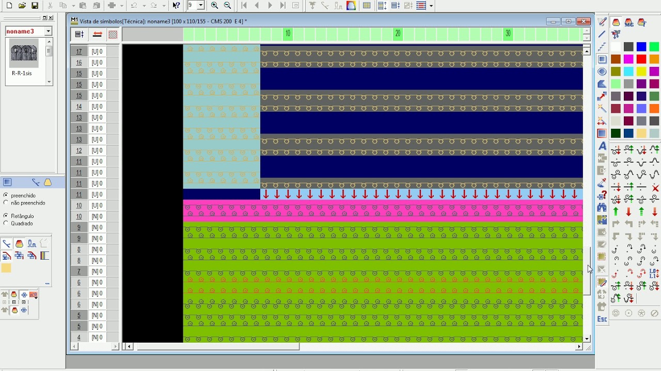
Task: Open the dropdown beside the plus insert icon
Action: pyautogui.click(x=122, y=6)
